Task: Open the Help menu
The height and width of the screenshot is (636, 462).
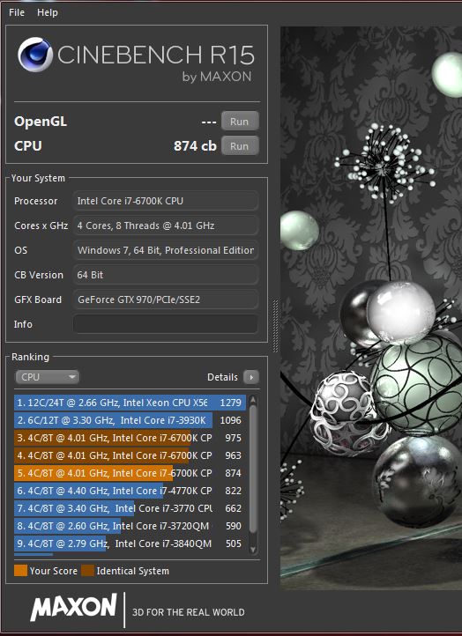Action: pyautogui.click(x=48, y=12)
